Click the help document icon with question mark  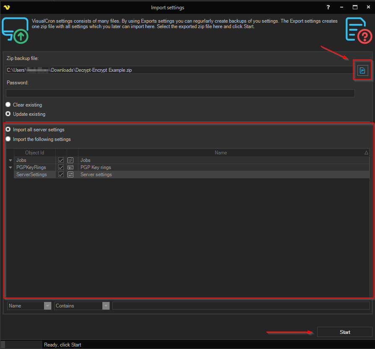(358, 30)
